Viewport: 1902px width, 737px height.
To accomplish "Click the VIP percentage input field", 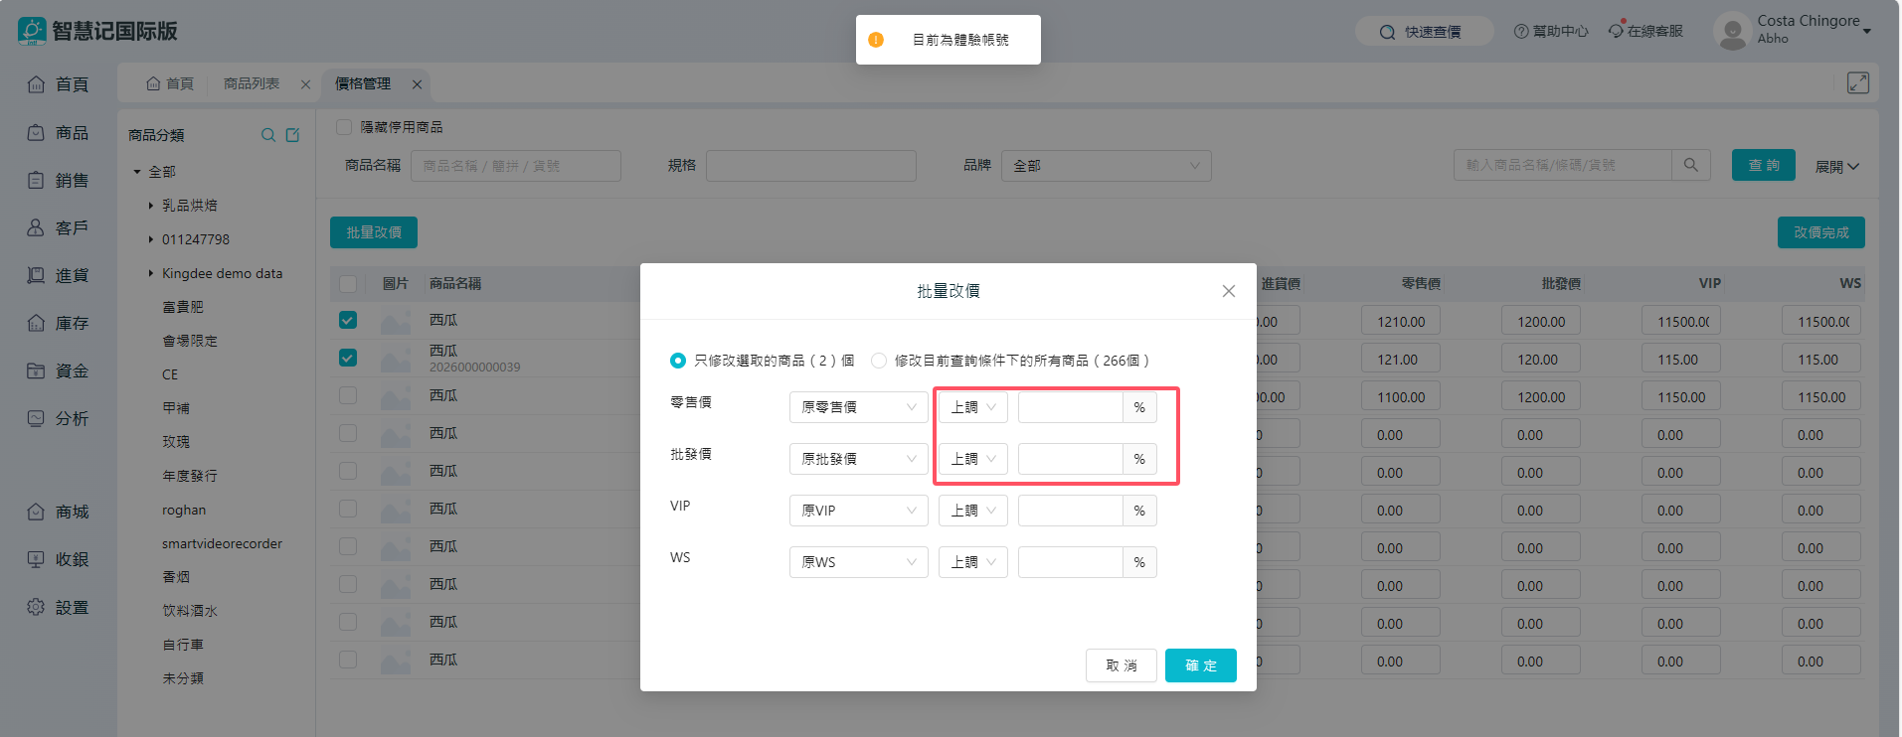I will click(1070, 511).
